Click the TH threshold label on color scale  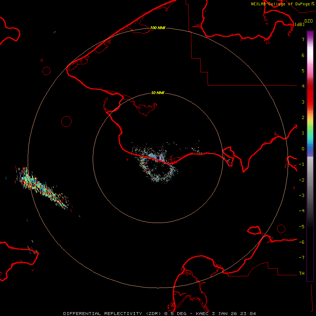(x=302, y=273)
